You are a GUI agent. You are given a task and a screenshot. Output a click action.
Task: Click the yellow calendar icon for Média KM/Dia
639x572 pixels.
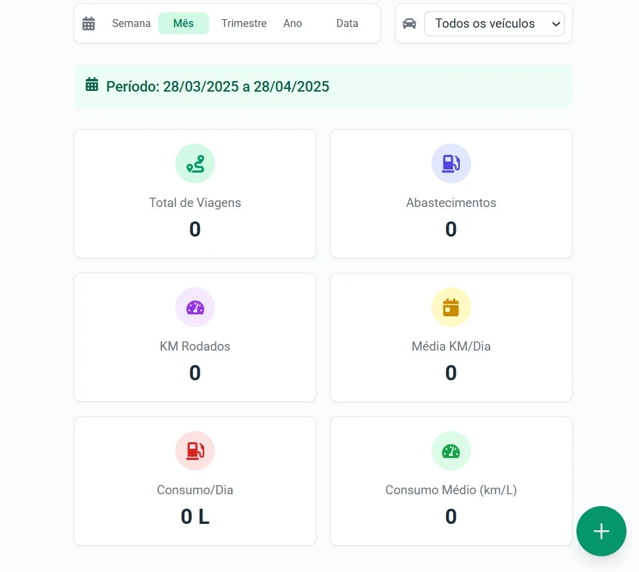click(451, 307)
